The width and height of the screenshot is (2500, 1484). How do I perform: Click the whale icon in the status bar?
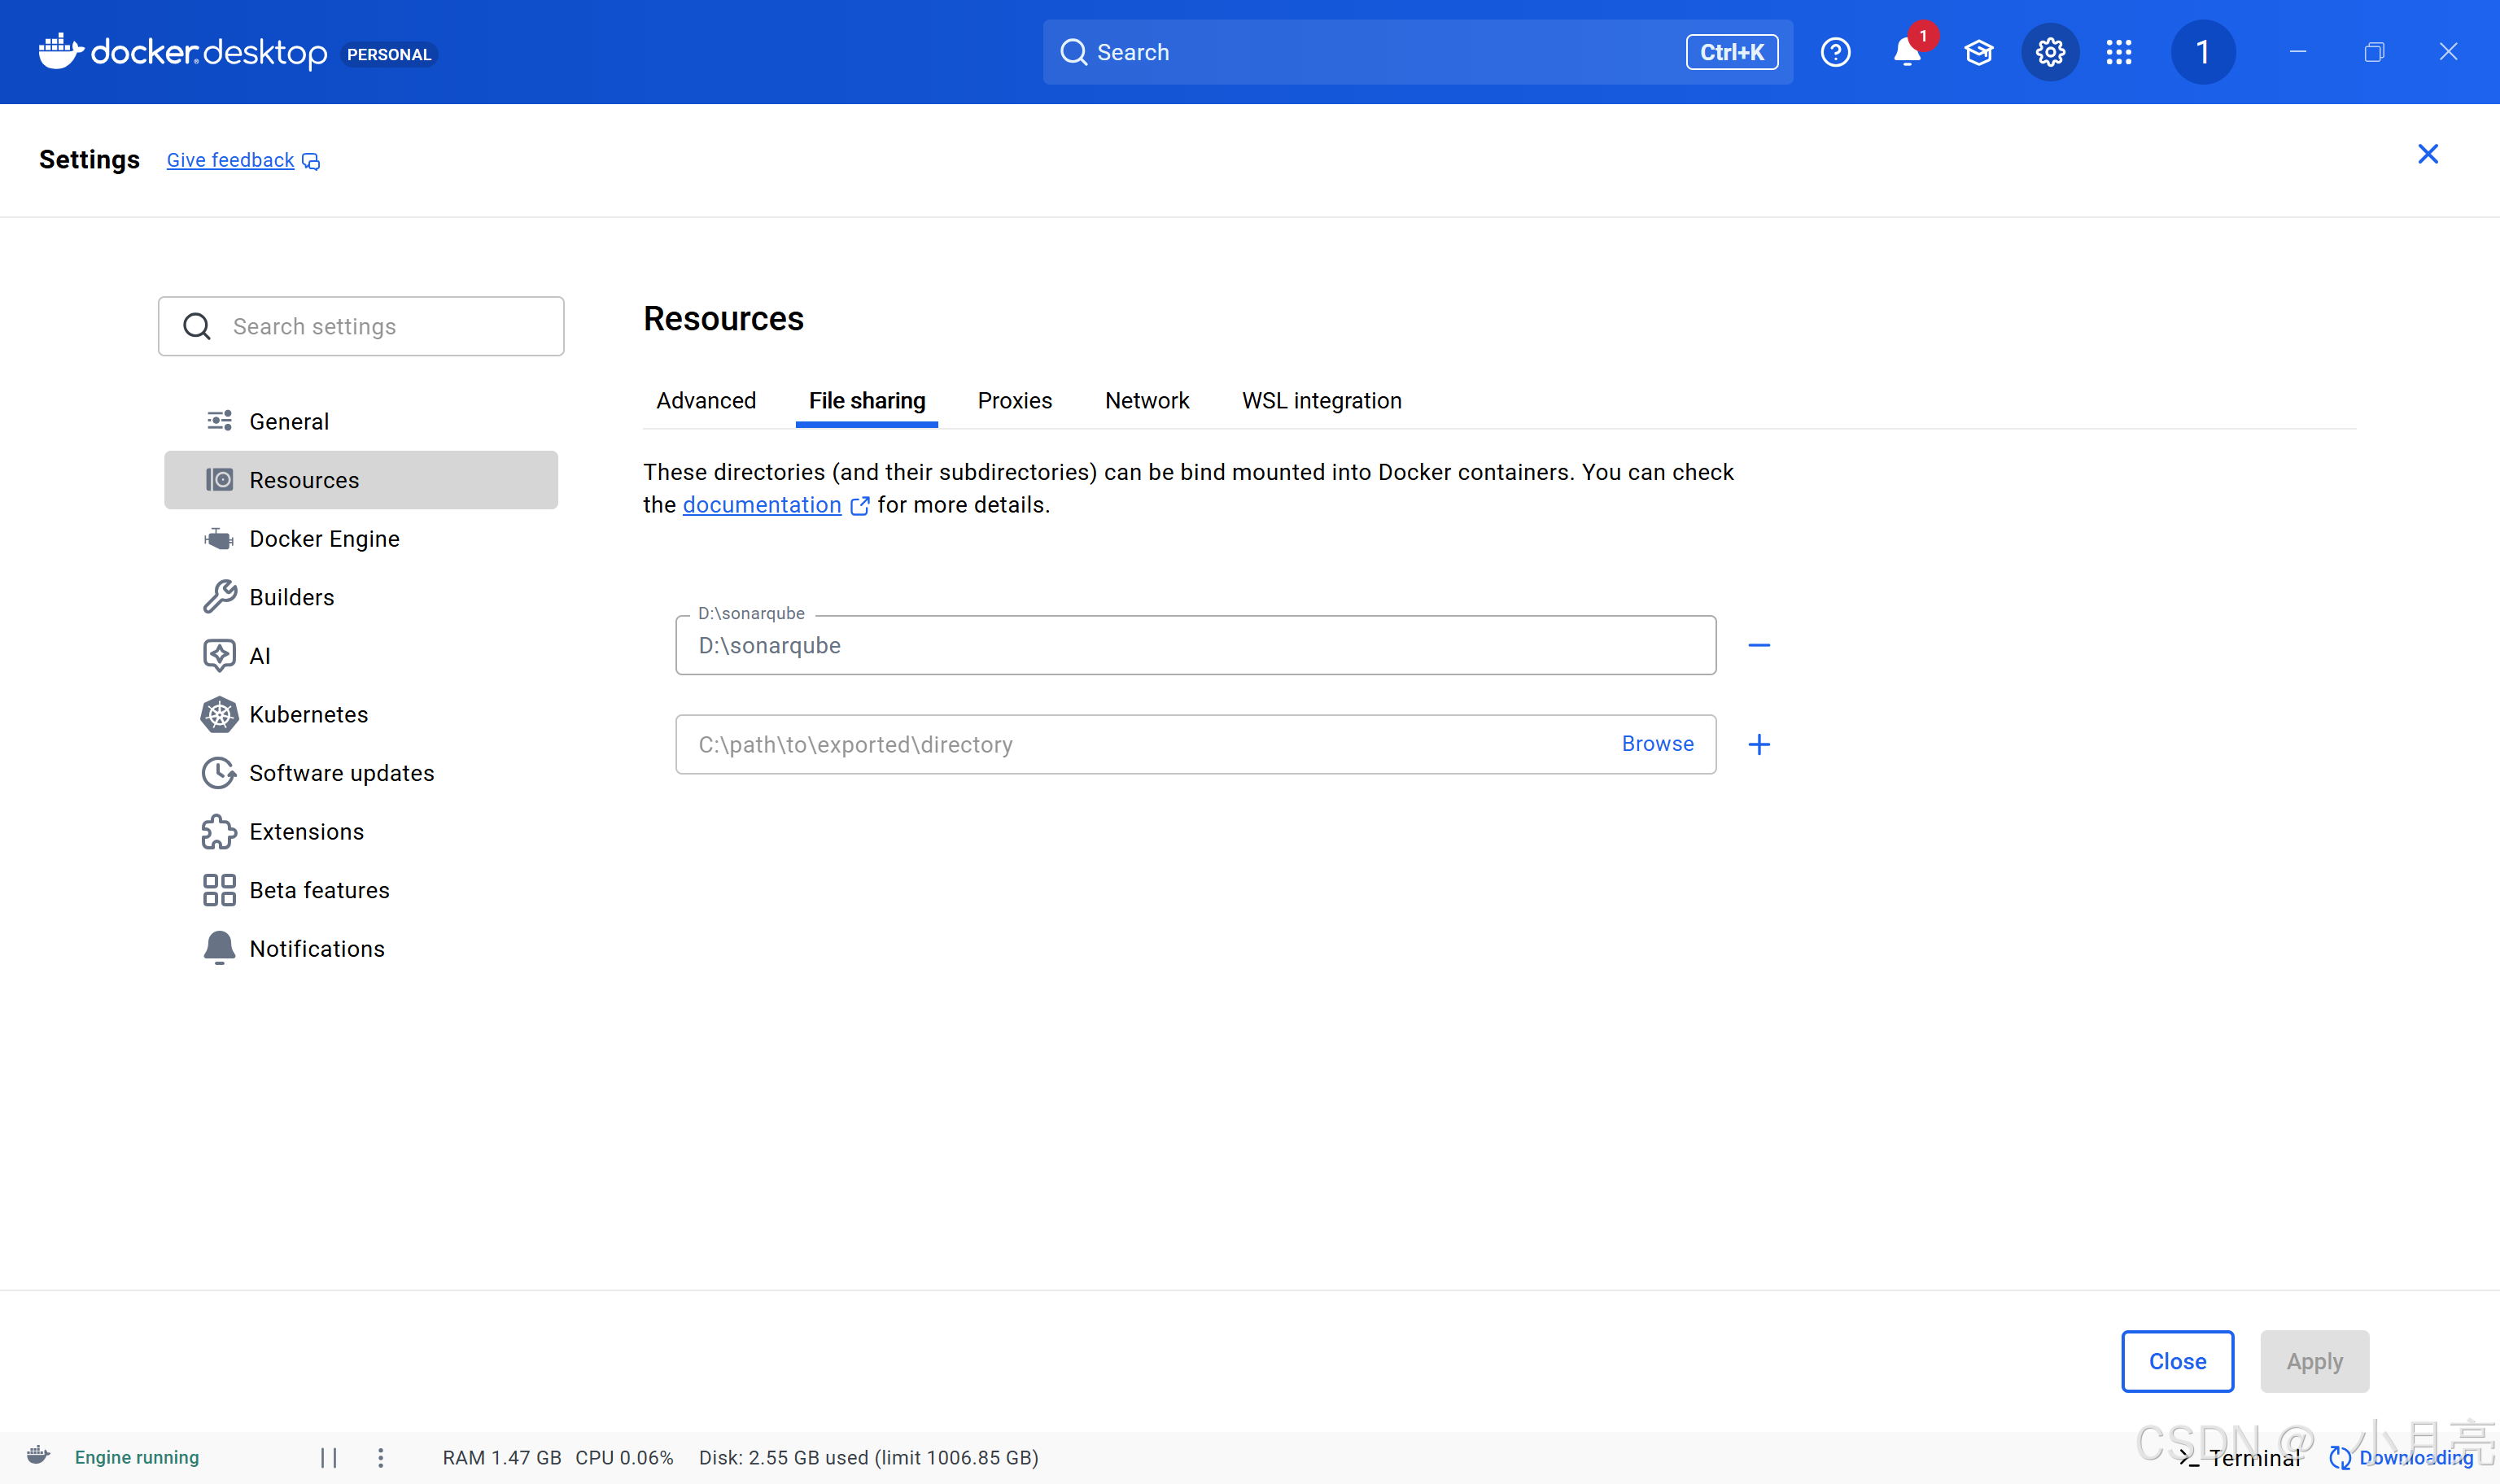(38, 1455)
